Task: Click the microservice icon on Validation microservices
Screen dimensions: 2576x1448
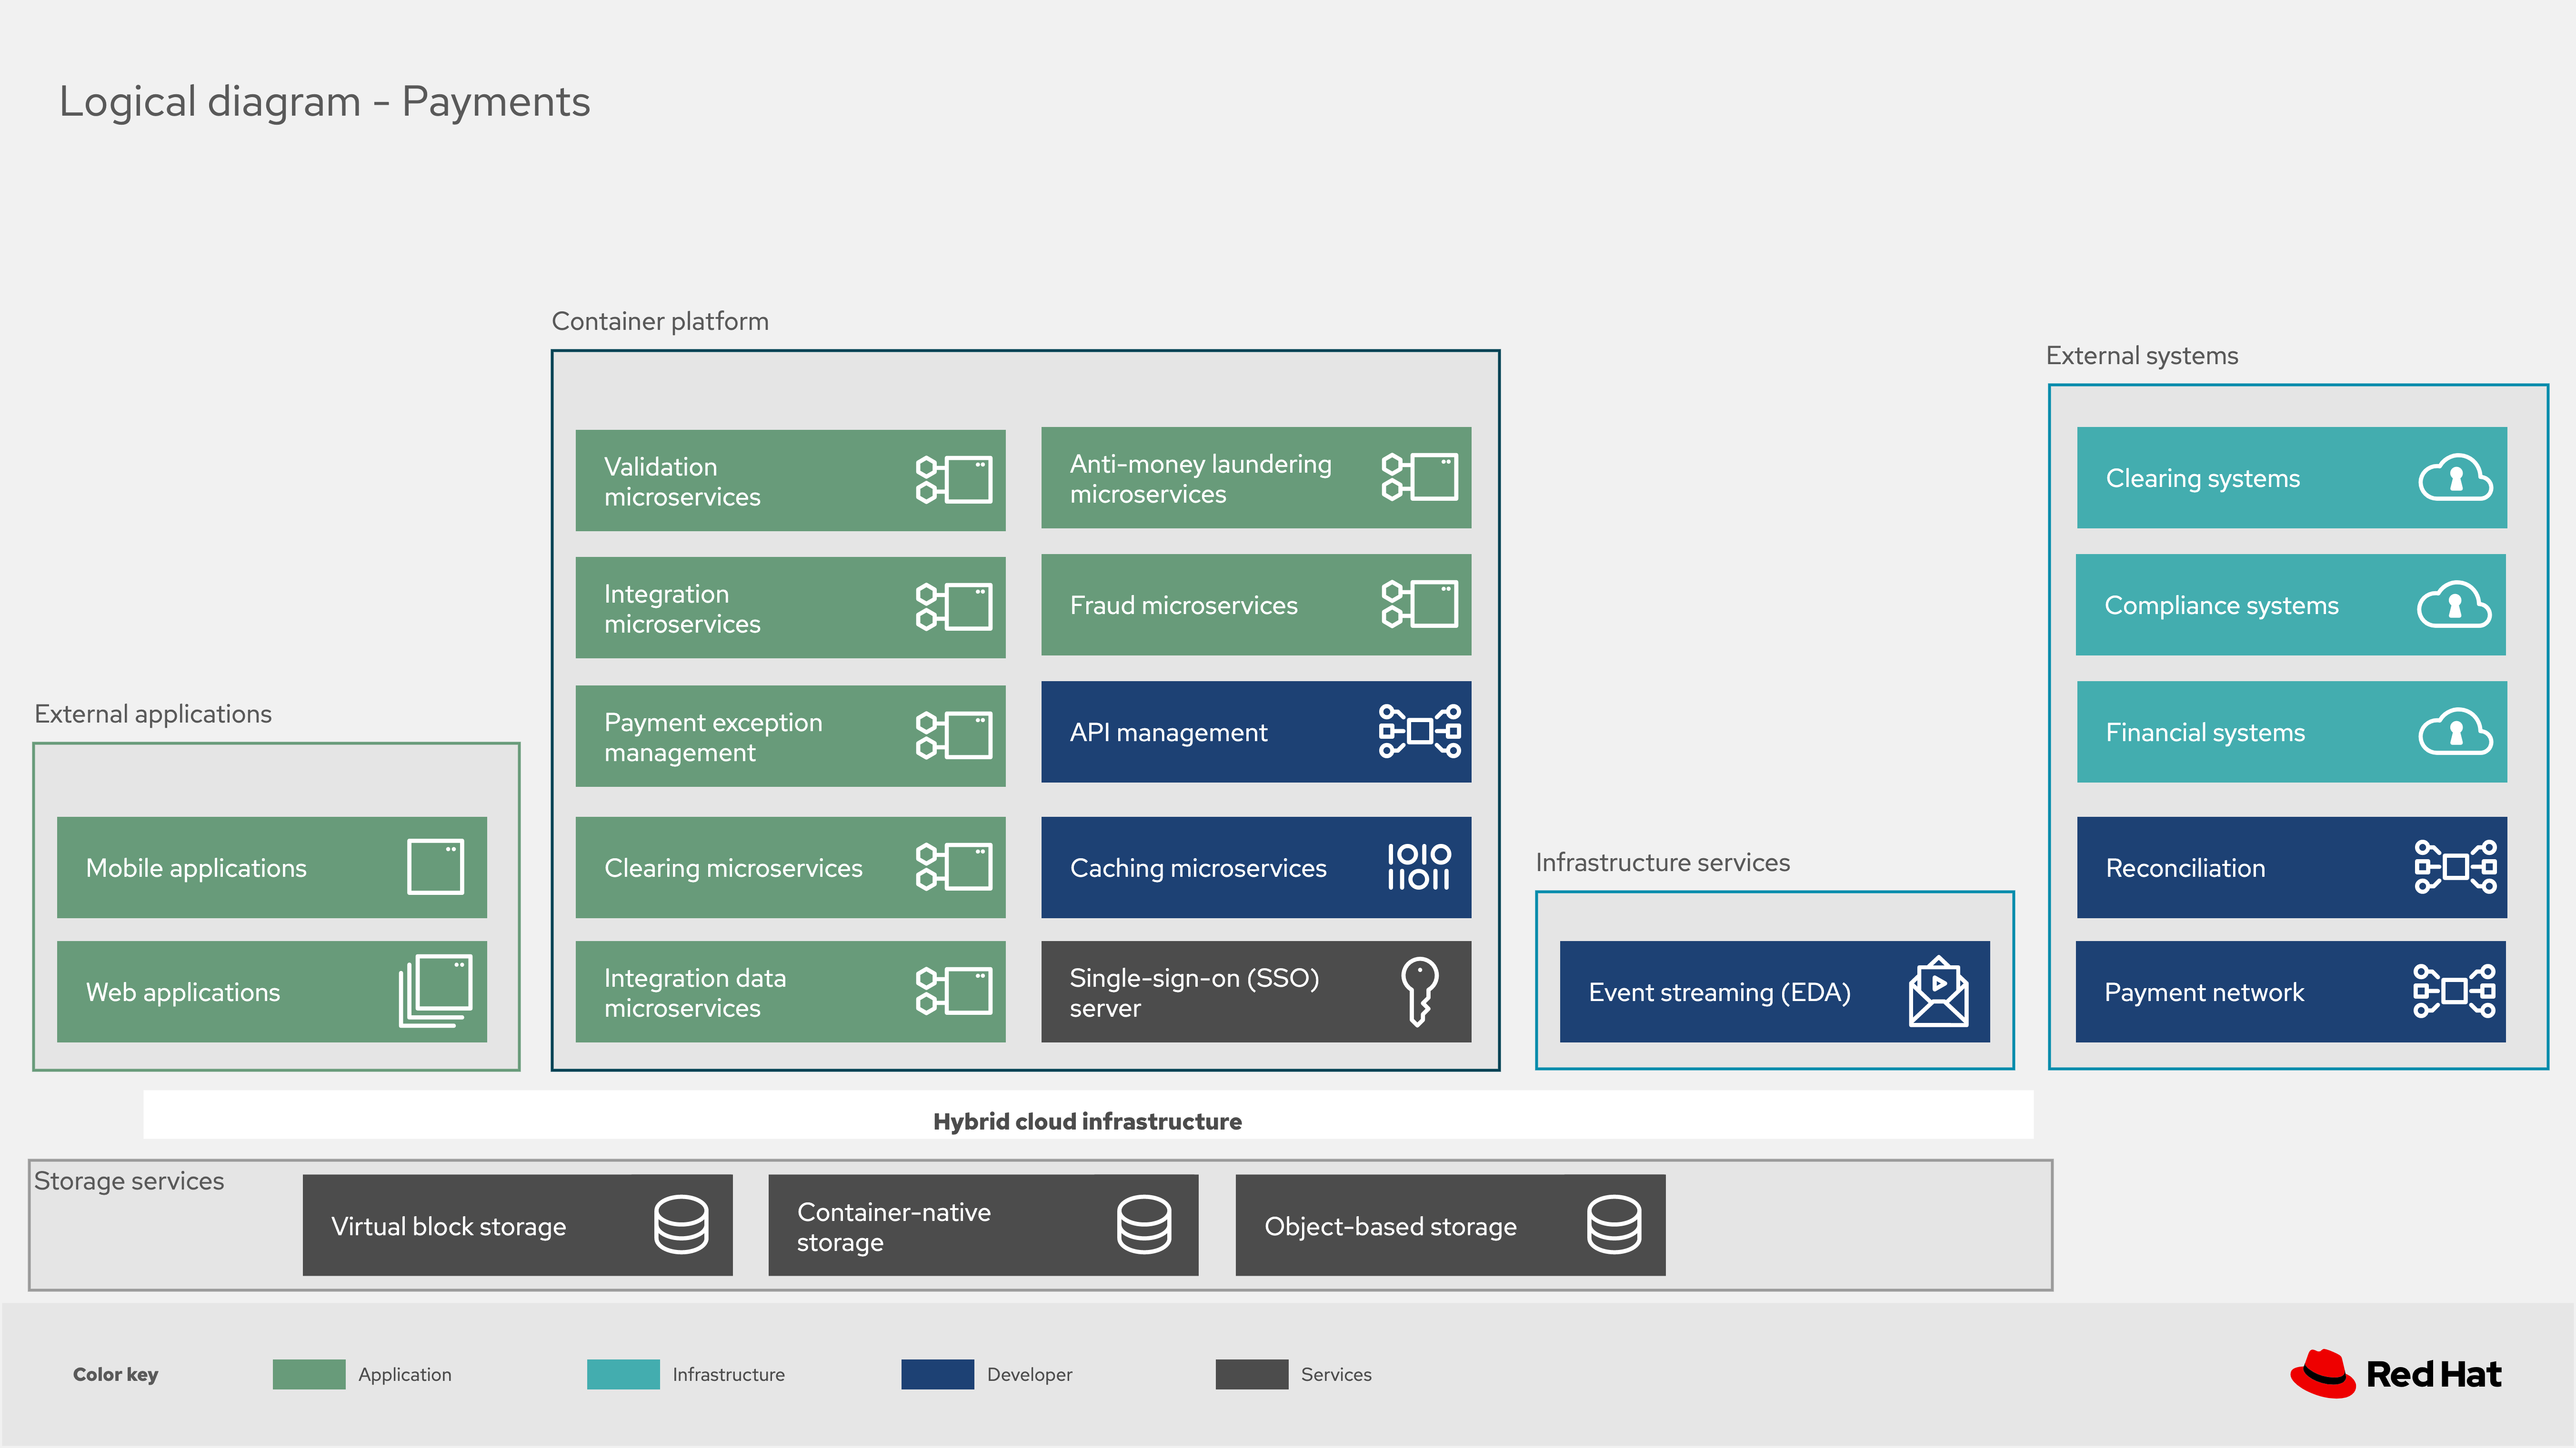Action: [x=953, y=480]
